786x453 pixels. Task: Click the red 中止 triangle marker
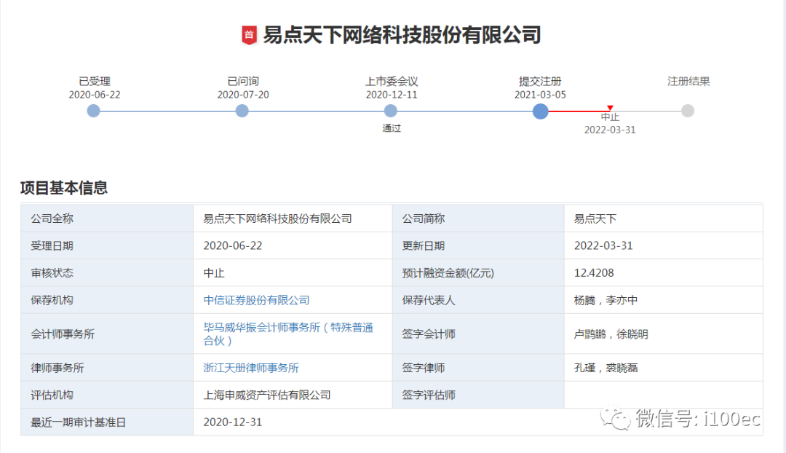(610, 108)
